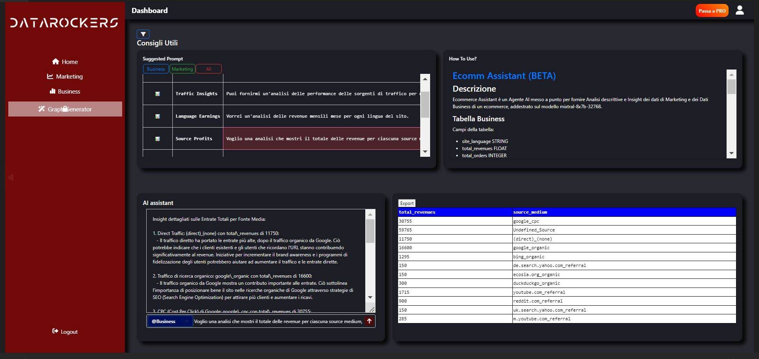759x359 pixels.
Task: Click the How To Use scrollbar thumb
Action: click(731, 87)
